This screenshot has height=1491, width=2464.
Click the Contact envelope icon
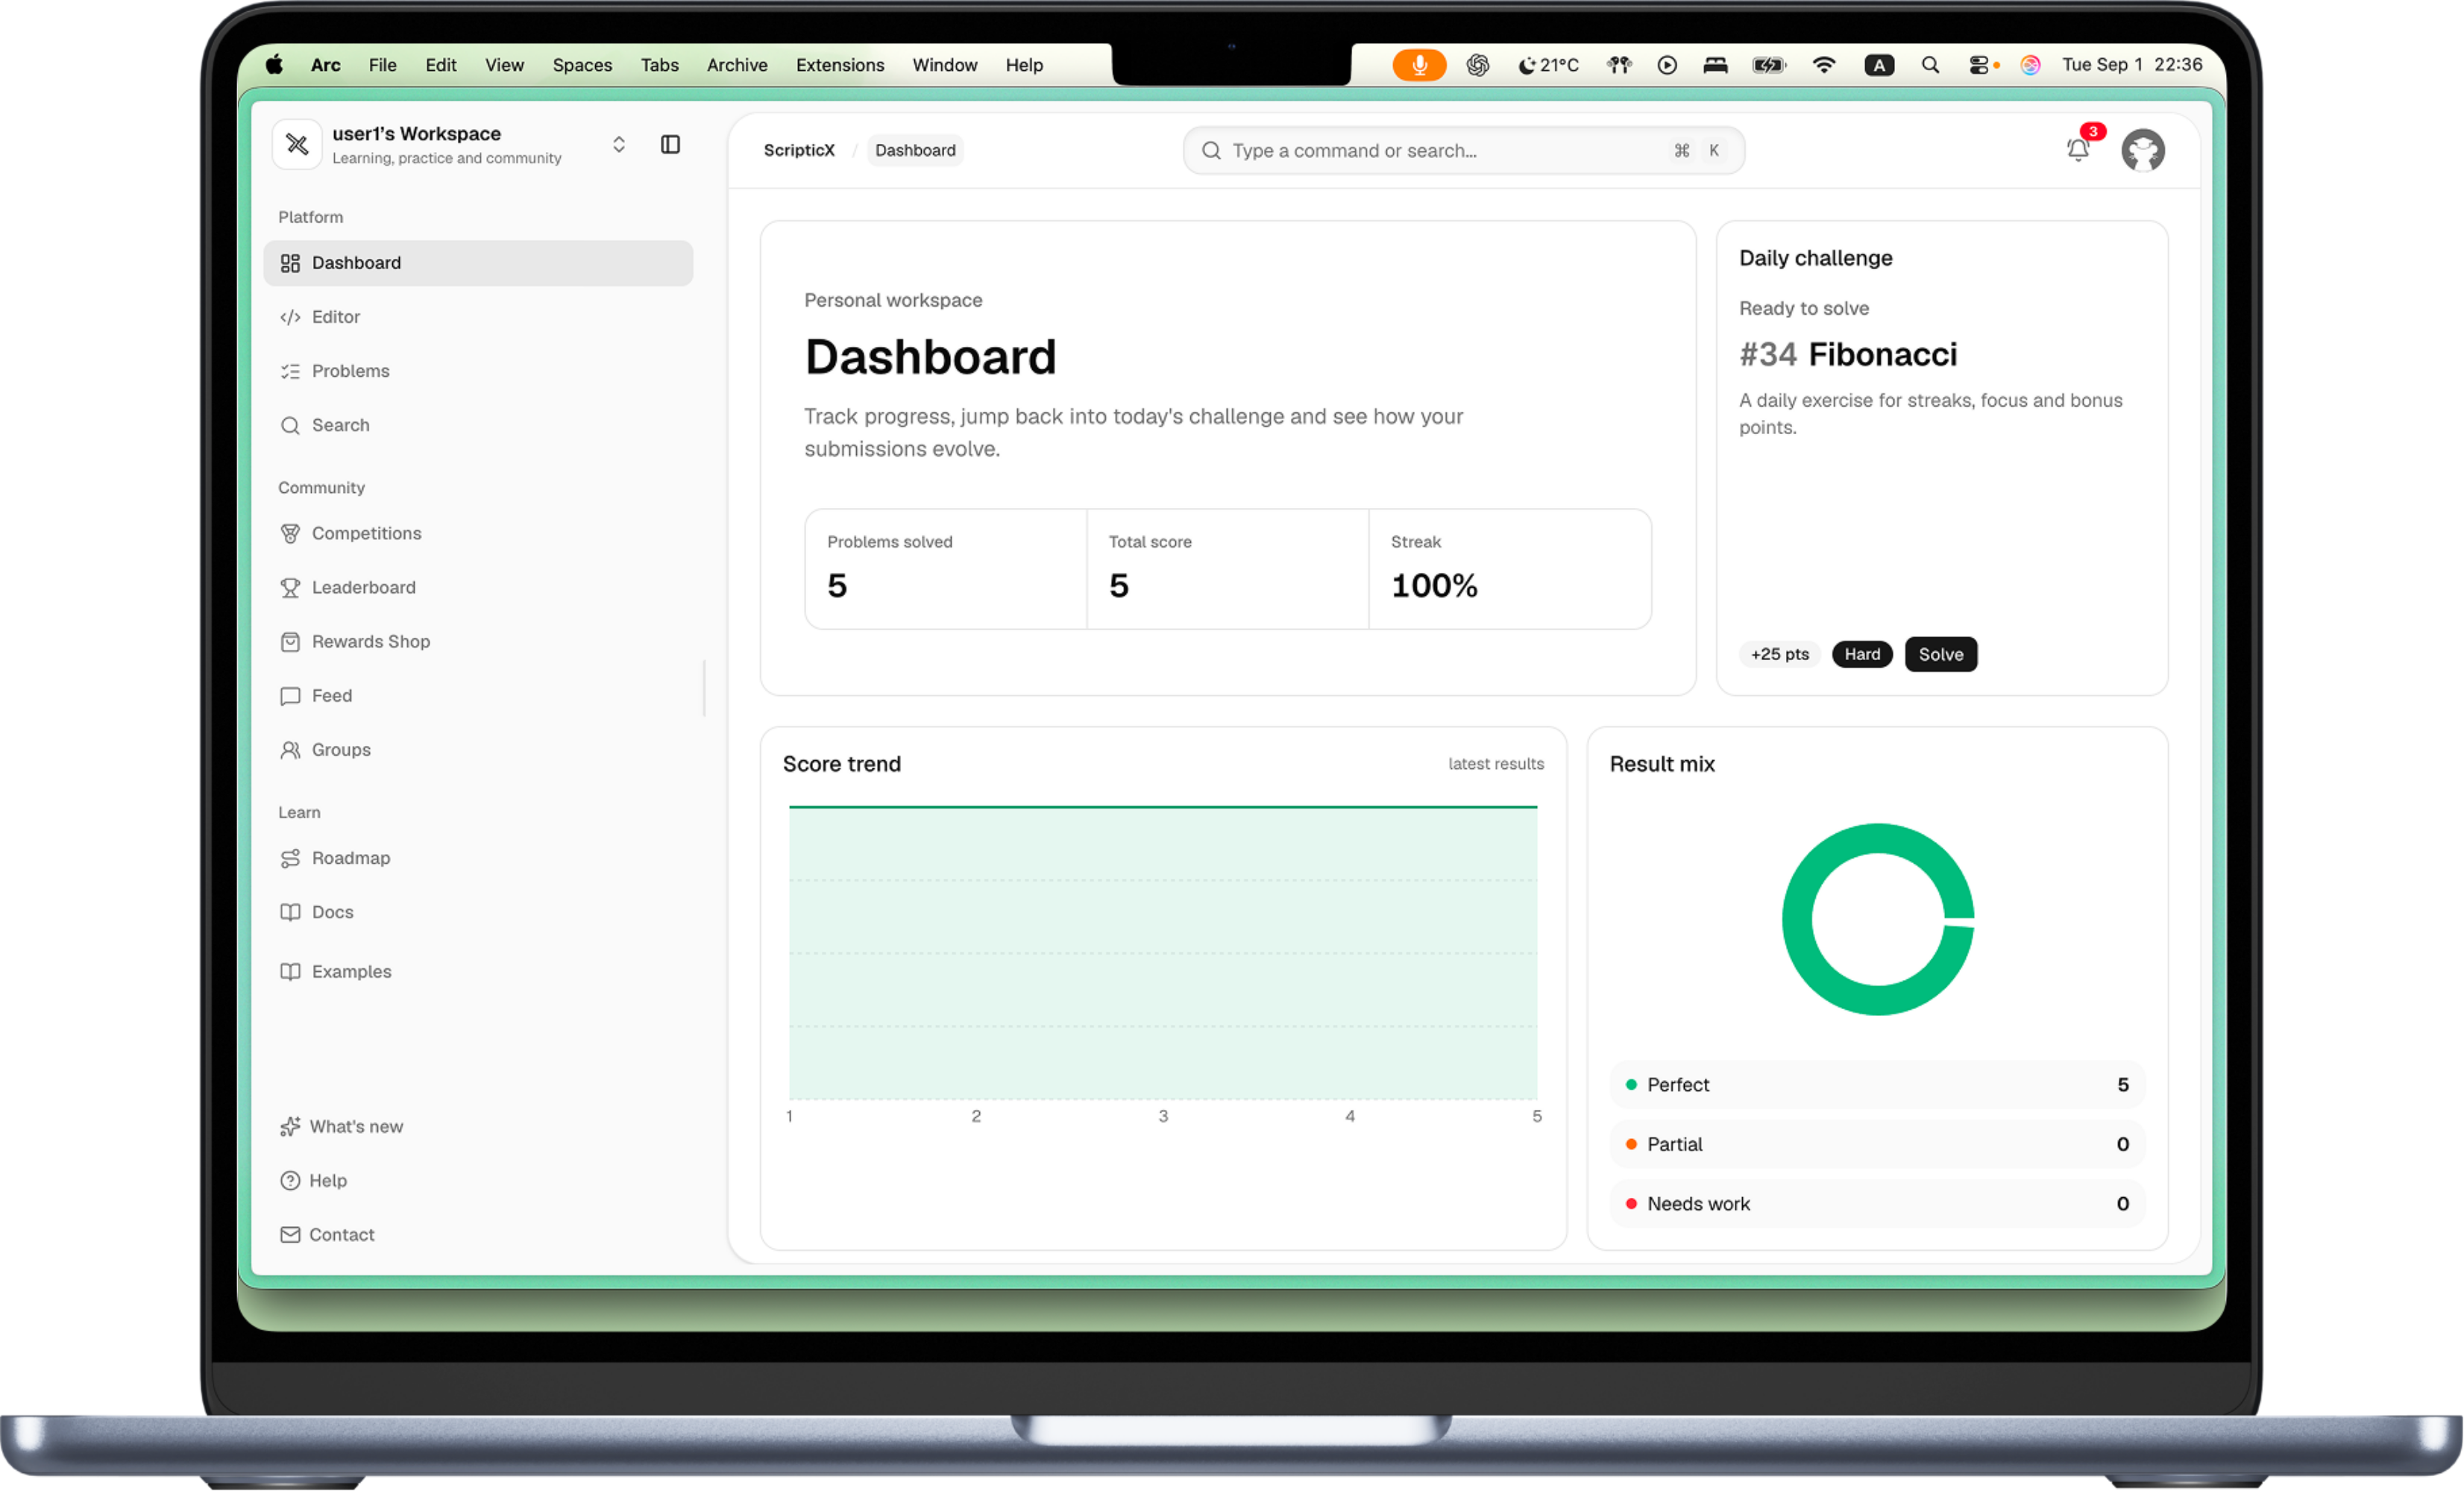pos(290,1234)
